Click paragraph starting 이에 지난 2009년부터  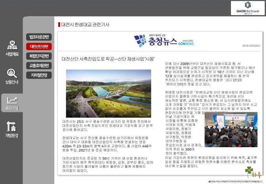(210, 74)
